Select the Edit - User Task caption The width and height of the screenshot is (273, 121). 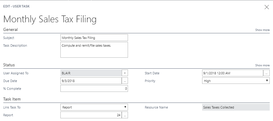(x=16, y=7)
